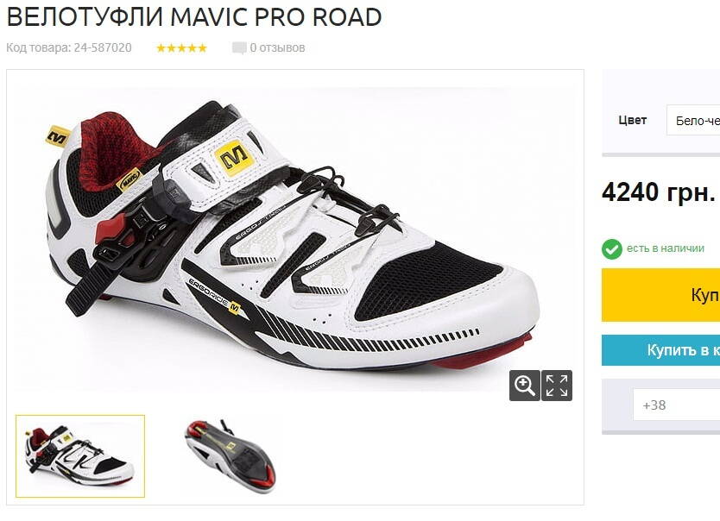This screenshot has width=720, height=521.
Task: Open the 0 отзывов reviews link
Action: [x=277, y=47]
